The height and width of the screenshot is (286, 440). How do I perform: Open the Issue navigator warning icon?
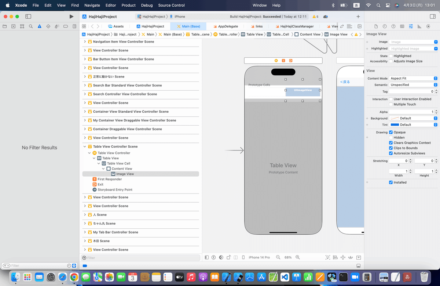40,26
